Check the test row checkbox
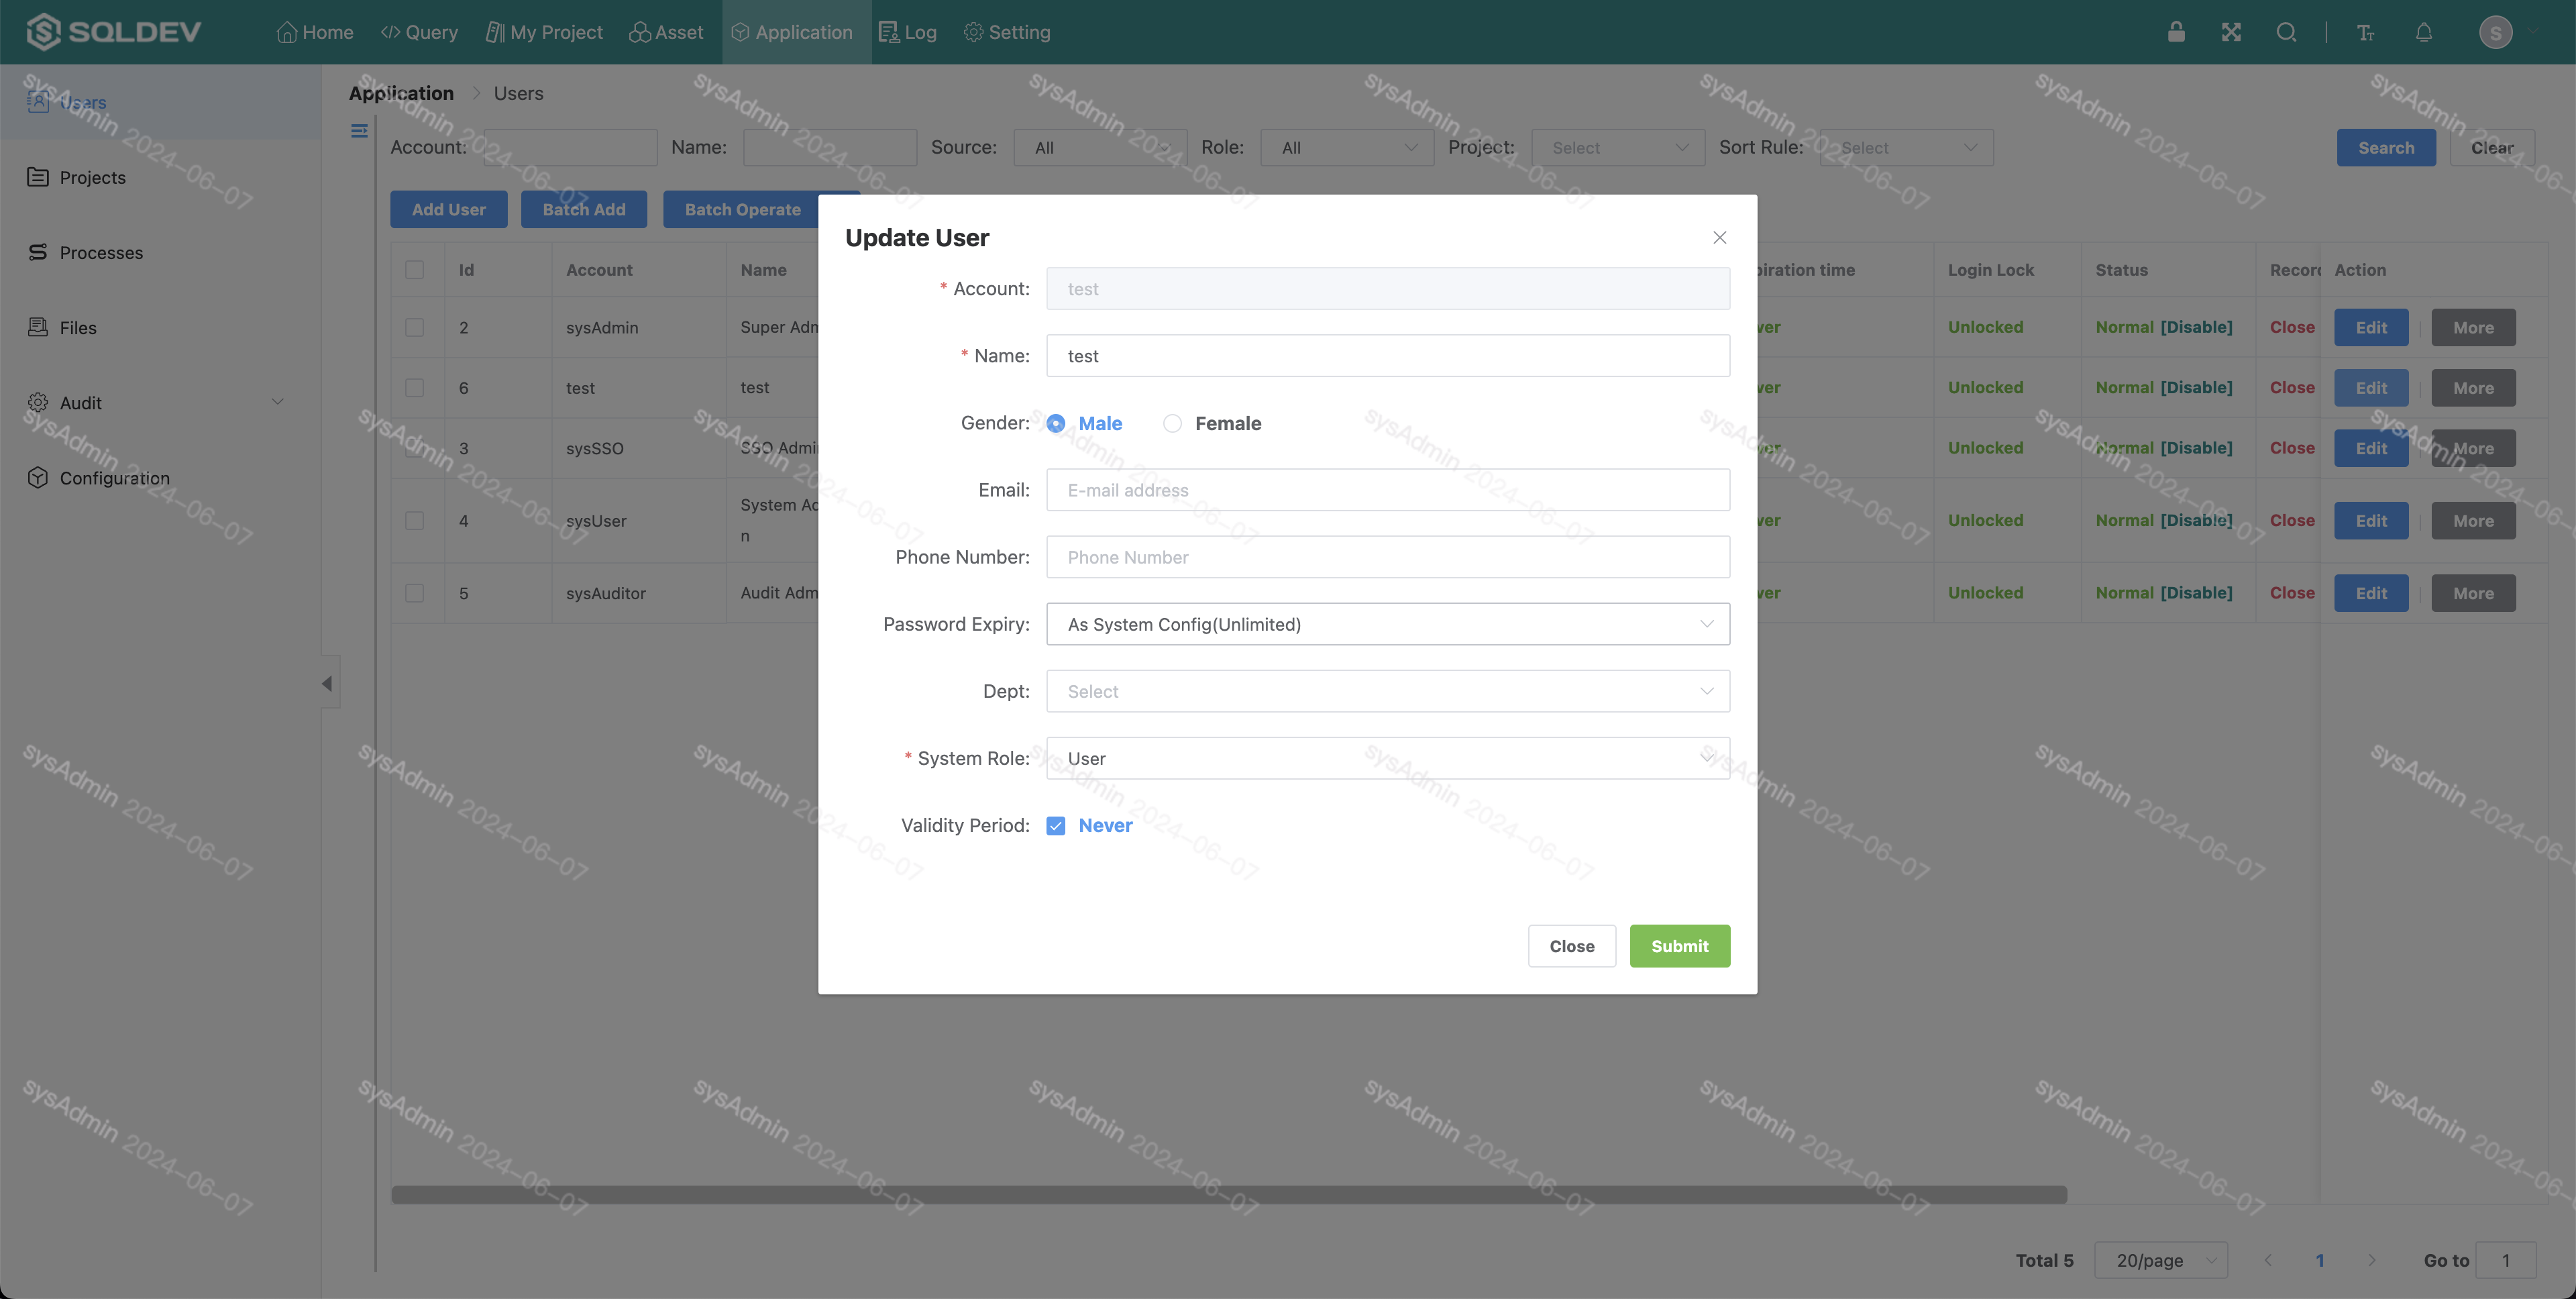2576x1299 pixels. (414, 387)
